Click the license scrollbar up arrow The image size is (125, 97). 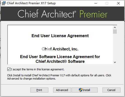(115, 27)
